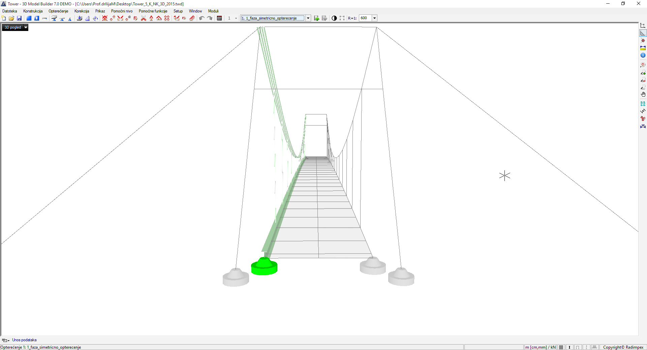Open an existing file via folder icon
Viewport: 647px width, 350px height.
[11, 18]
